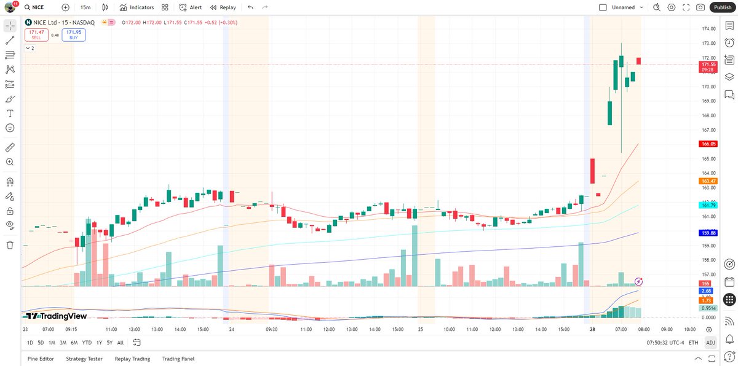This screenshot has height=366, width=738.
Task: Open the indicator templates grid icon
Action: pos(165,7)
